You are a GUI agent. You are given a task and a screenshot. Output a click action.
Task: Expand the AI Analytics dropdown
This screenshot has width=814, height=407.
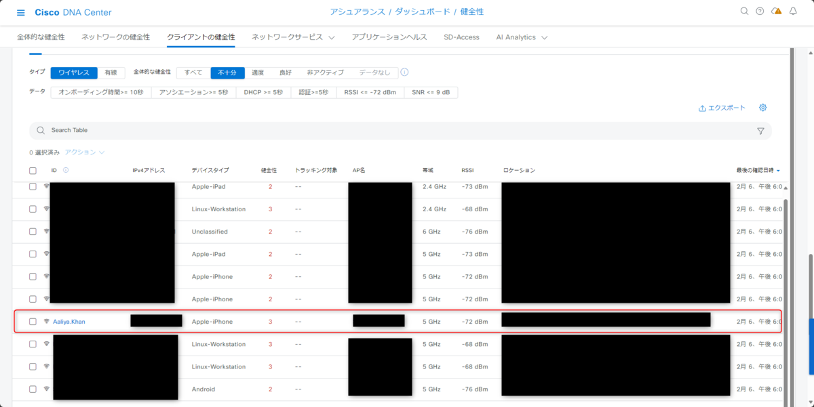point(522,37)
